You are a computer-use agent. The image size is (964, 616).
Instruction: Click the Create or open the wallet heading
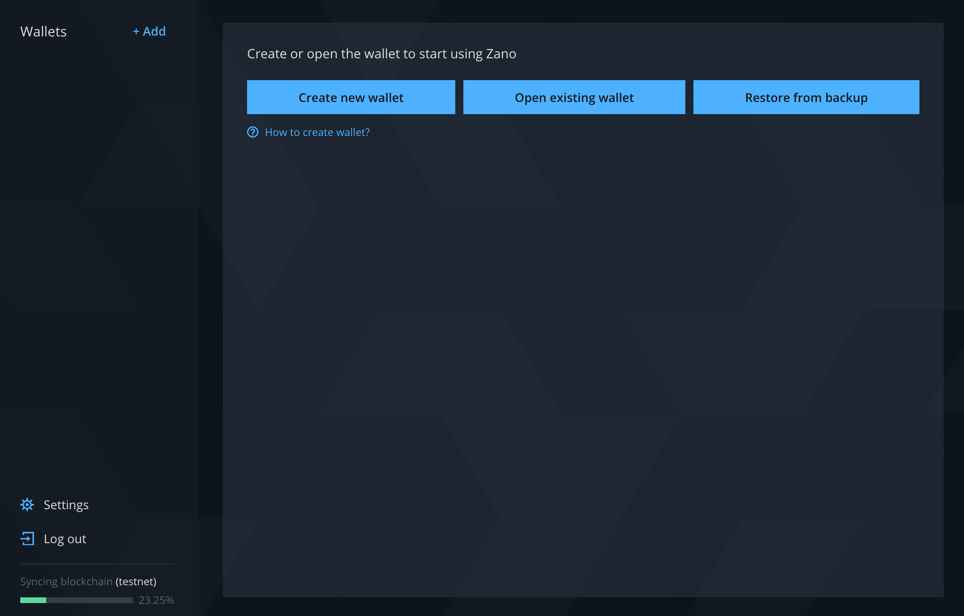(x=382, y=54)
